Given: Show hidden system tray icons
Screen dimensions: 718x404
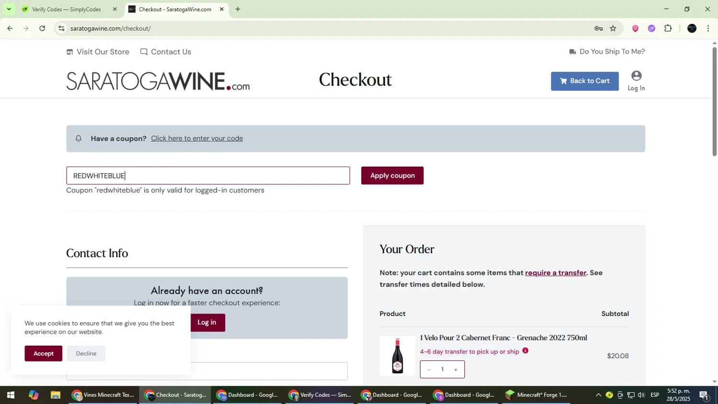Looking at the screenshot, I should [x=598, y=395].
